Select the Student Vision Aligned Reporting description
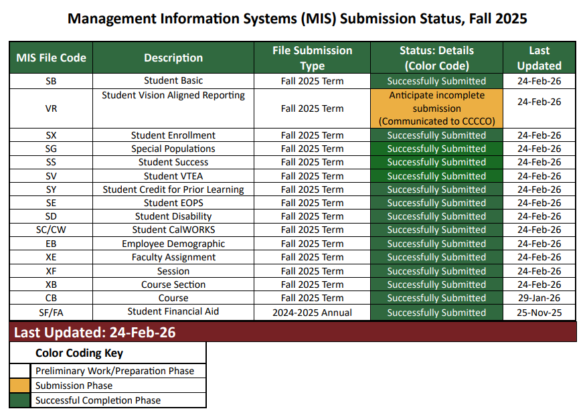Viewport: 587px width, 417px height. click(173, 94)
